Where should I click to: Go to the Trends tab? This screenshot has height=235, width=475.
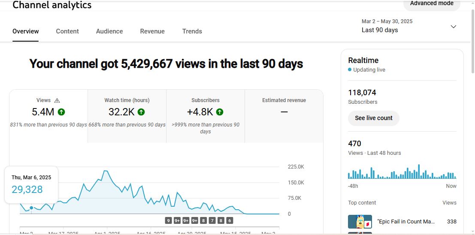[192, 31]
